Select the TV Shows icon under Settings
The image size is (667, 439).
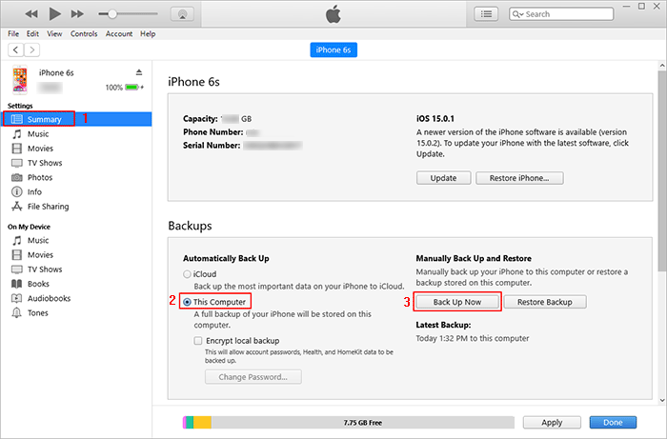(16, 163)
